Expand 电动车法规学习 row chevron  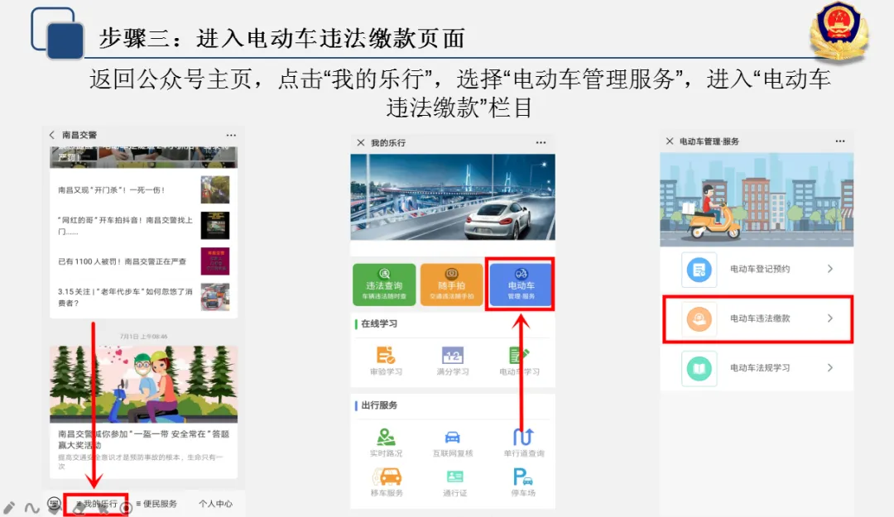(x=830, y=367)
